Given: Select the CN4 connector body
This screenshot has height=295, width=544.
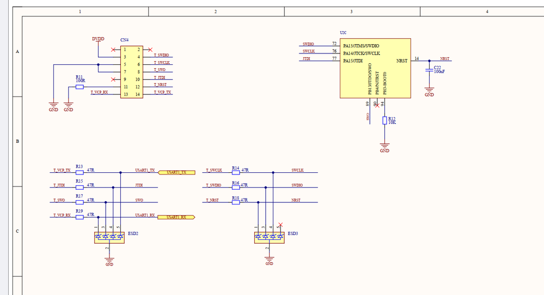Looking at the screenshot, I should click(131, 72).
